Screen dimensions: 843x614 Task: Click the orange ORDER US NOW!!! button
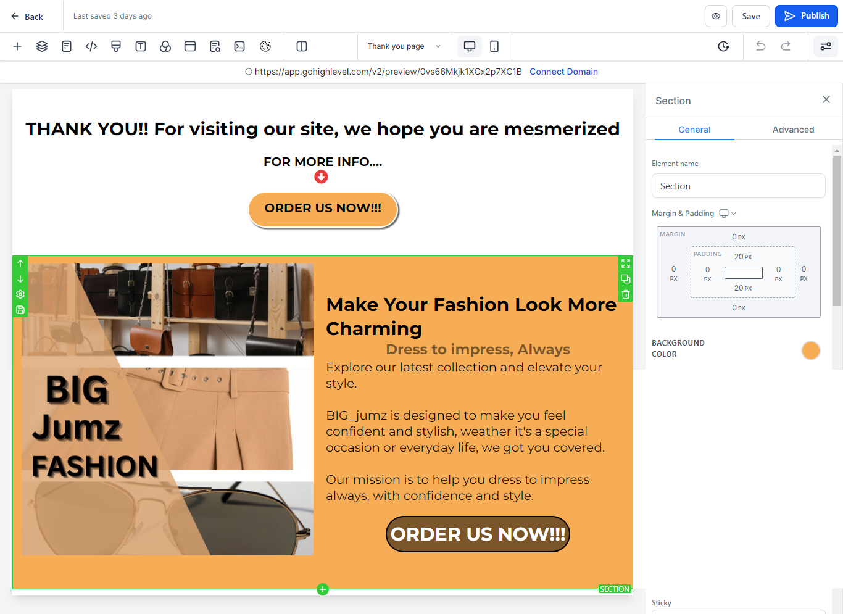[x=323, y=209]
